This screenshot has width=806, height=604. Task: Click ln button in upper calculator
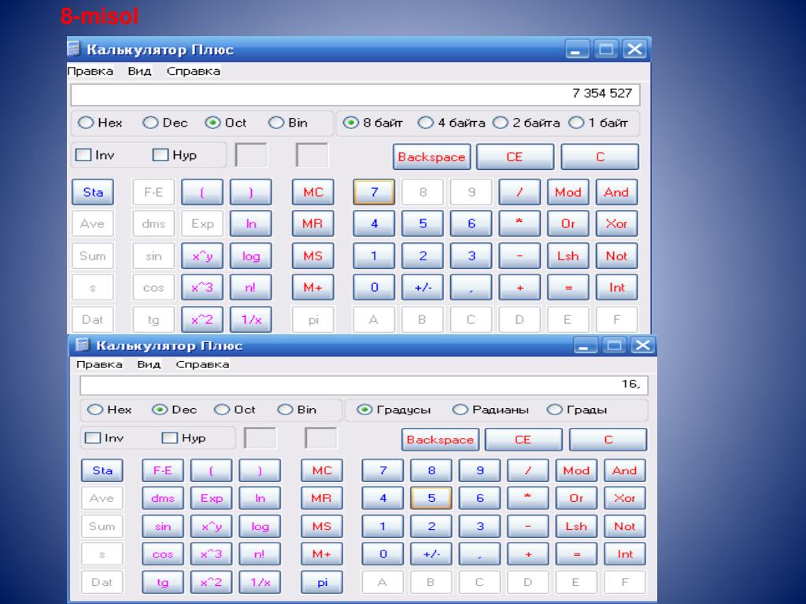(251, 224)
